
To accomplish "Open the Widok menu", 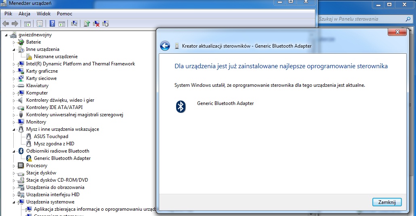I will (x=44, y=14).
